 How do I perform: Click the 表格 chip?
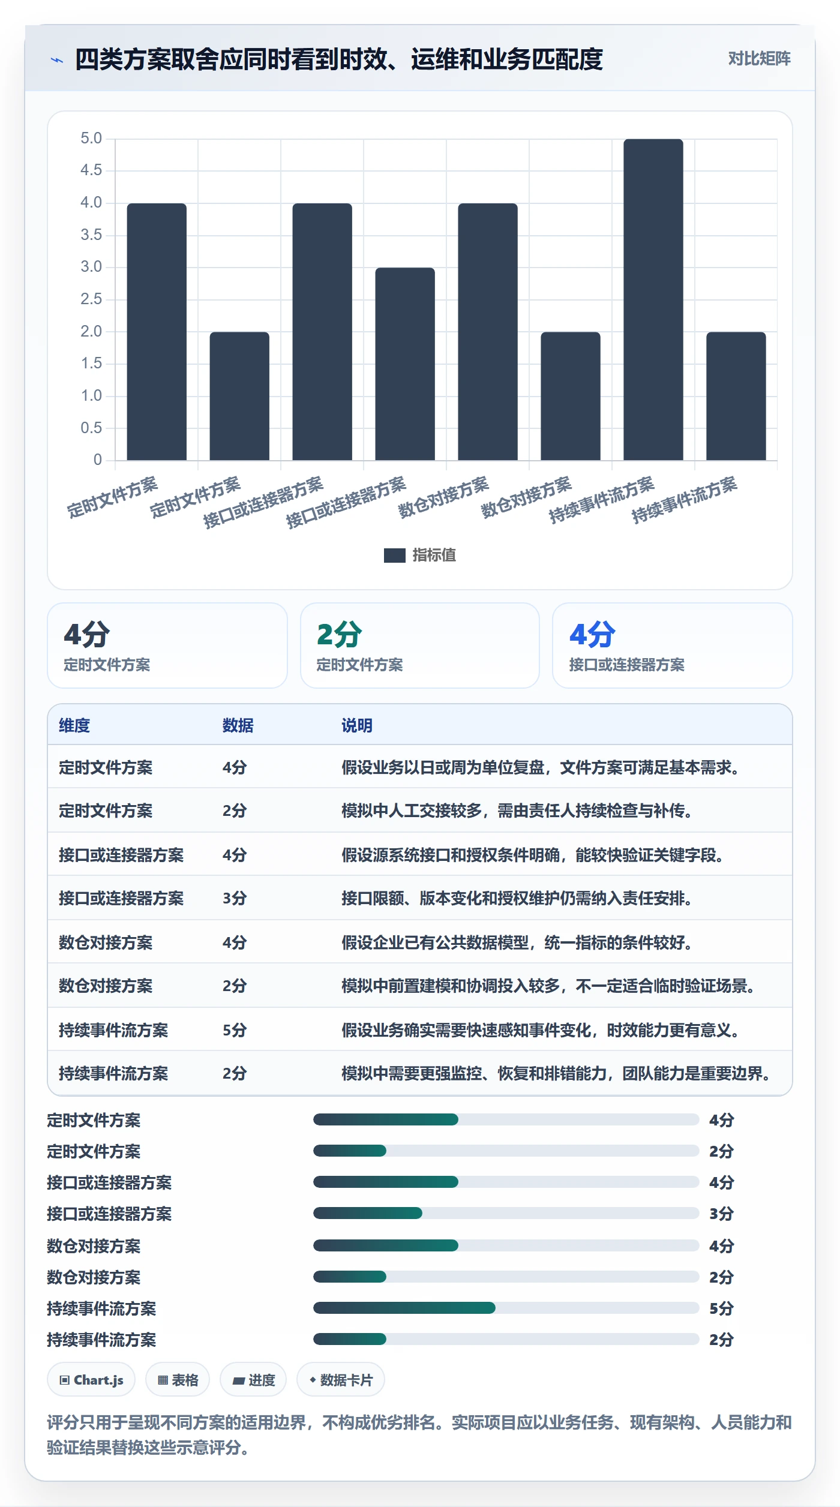coord(178,1380)
